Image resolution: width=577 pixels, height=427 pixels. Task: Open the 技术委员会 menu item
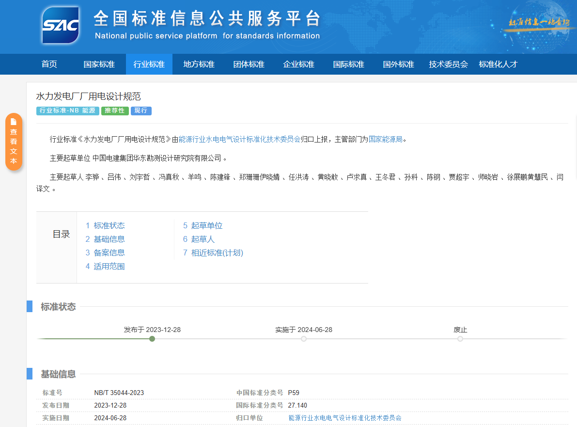[x=448, y=64]
